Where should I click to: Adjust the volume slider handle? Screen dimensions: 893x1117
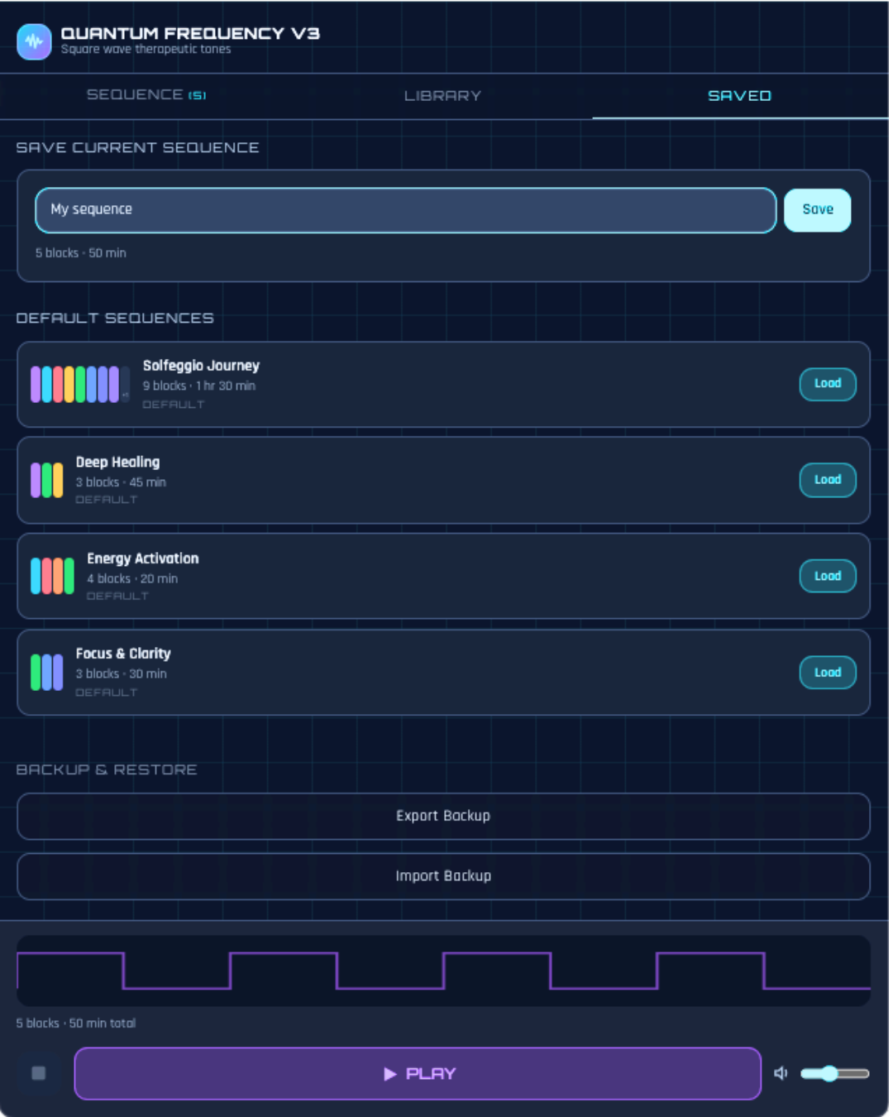pyautogui.click(x=829, y=1073)
